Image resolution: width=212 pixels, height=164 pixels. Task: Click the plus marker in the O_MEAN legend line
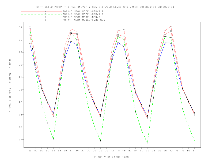pyautogui.click(x=46, y=11)
